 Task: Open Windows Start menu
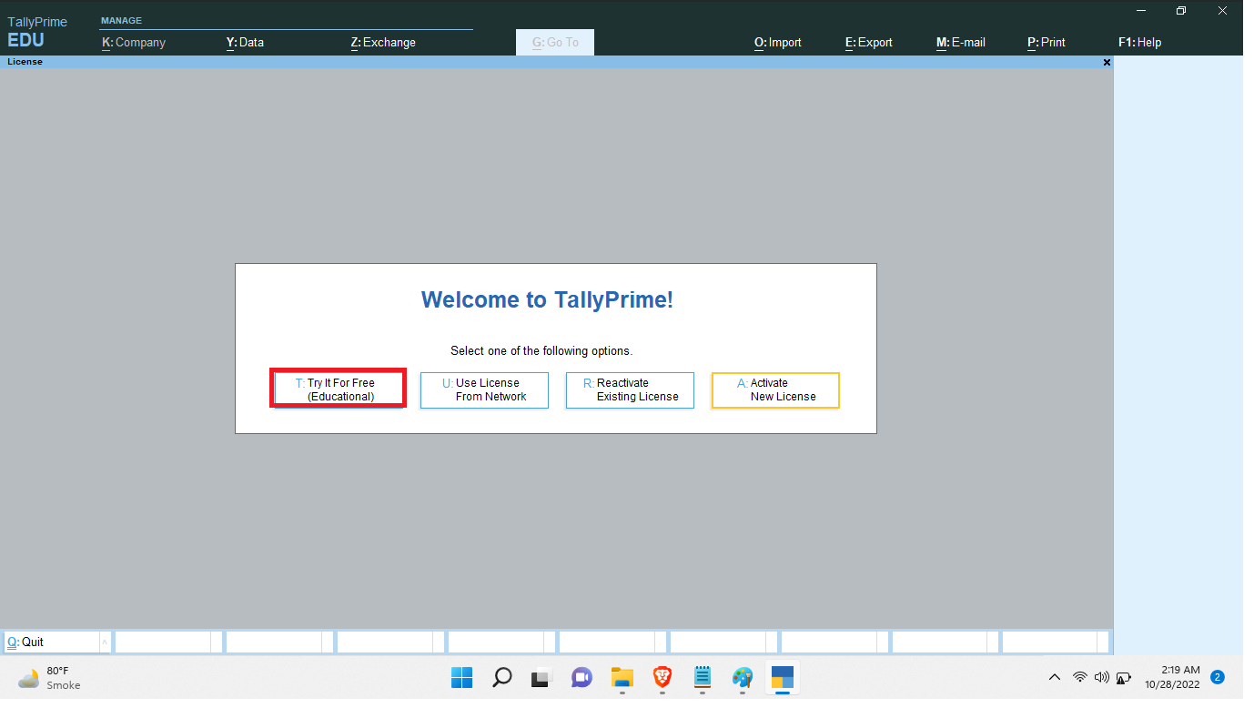pyautogui.click(x=461, y=677)
